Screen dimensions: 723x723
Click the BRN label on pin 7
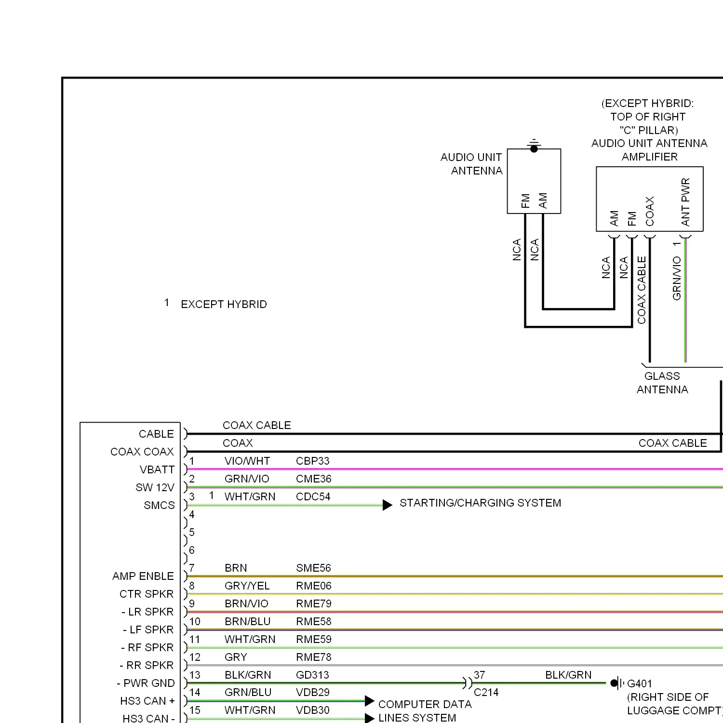(236, 568)
